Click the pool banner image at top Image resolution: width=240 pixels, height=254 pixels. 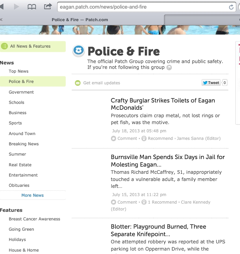120,30
